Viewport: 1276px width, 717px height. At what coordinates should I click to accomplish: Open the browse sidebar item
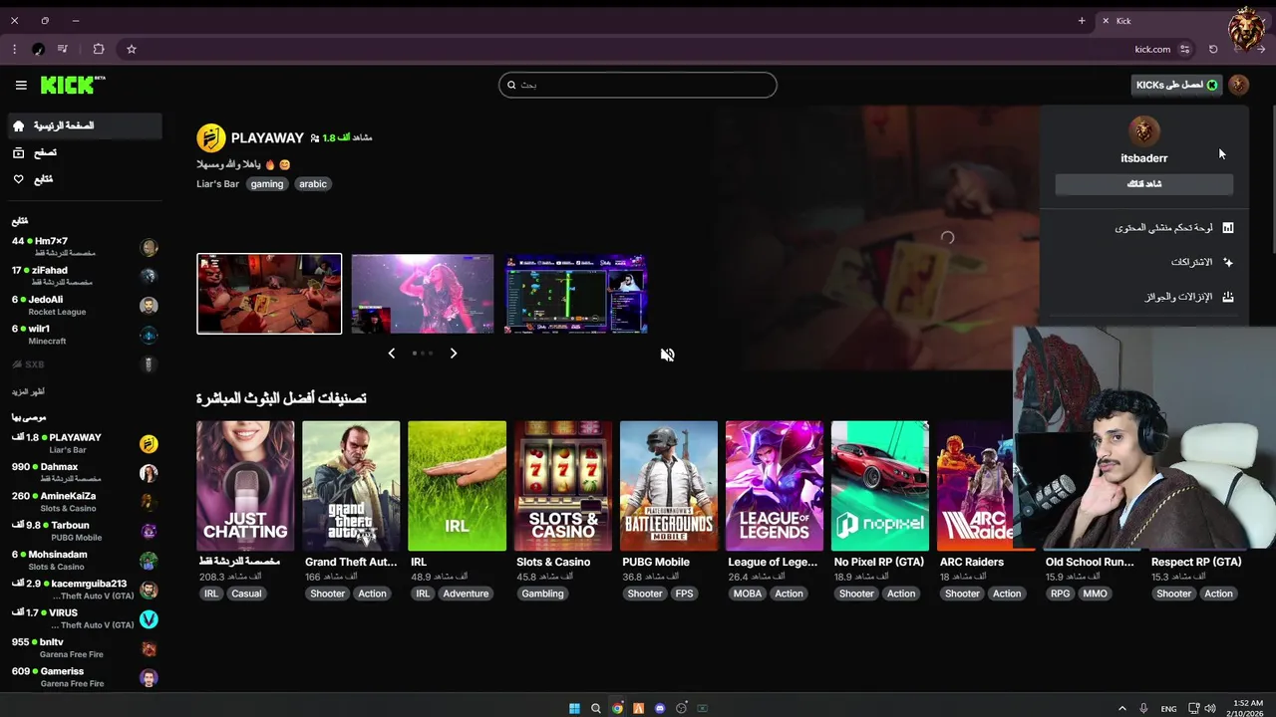coord(85,152)
